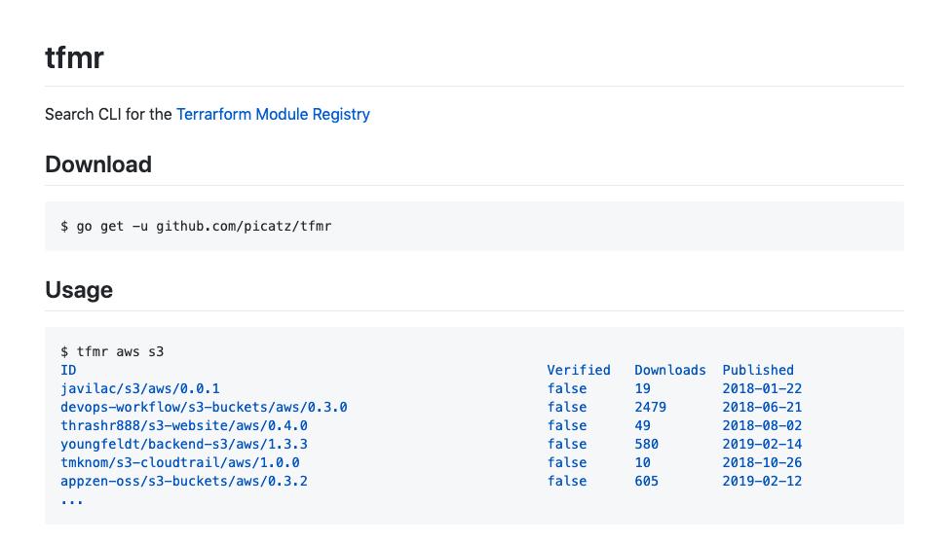948x544 pixels.
Task: Click the false value in tmknom row
Action: 566,462
